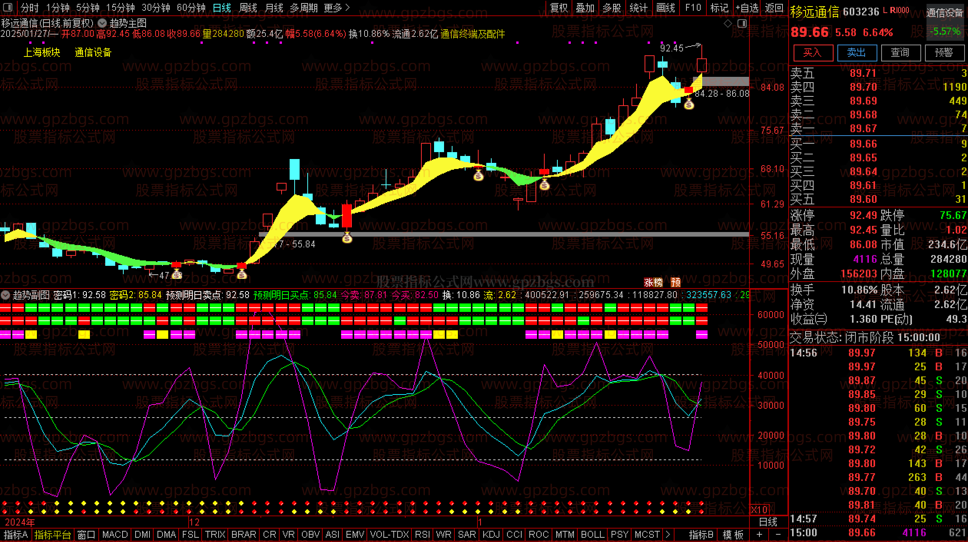Click the 12 month marker on timeline

click(x=194, y=522)
